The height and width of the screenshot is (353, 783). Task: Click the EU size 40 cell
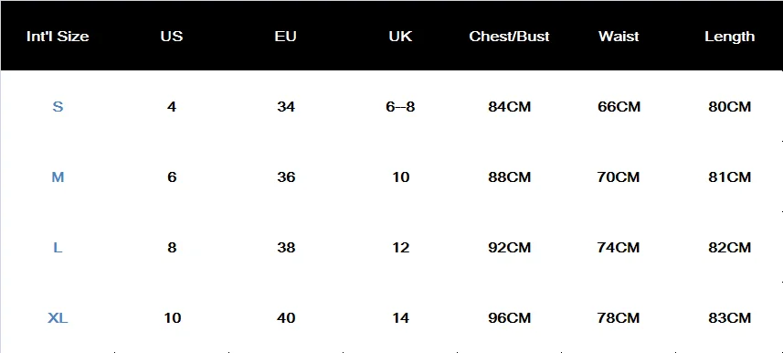coord(286,318)
